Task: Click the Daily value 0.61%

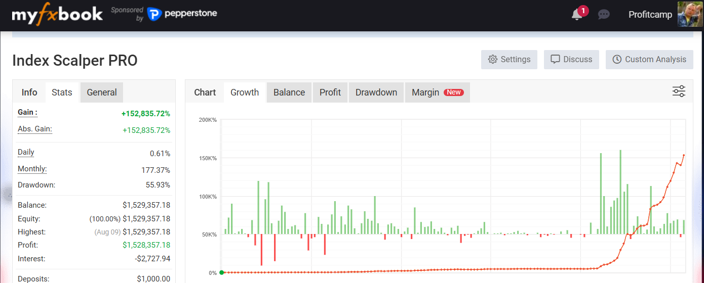Action: pyautogui.click(x=160, y=153)
